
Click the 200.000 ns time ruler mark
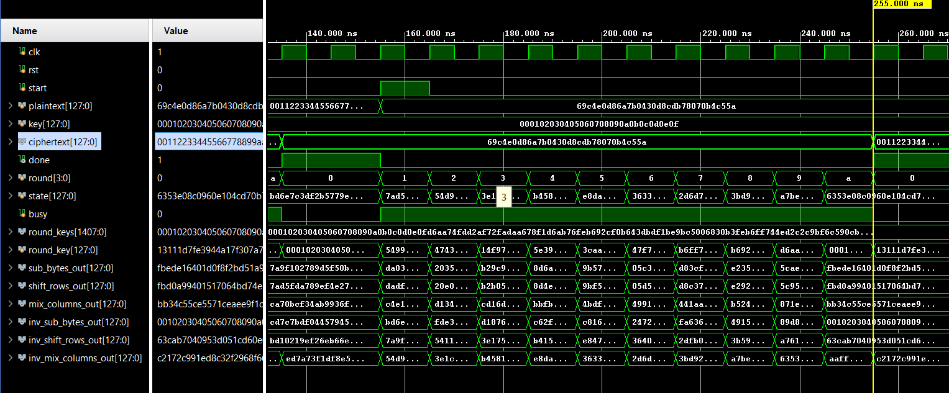pos(628,34)
